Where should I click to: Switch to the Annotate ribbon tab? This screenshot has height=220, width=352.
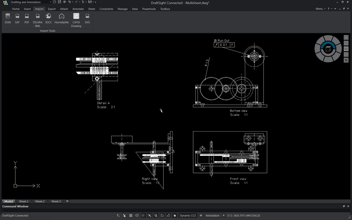pos(78,9)
